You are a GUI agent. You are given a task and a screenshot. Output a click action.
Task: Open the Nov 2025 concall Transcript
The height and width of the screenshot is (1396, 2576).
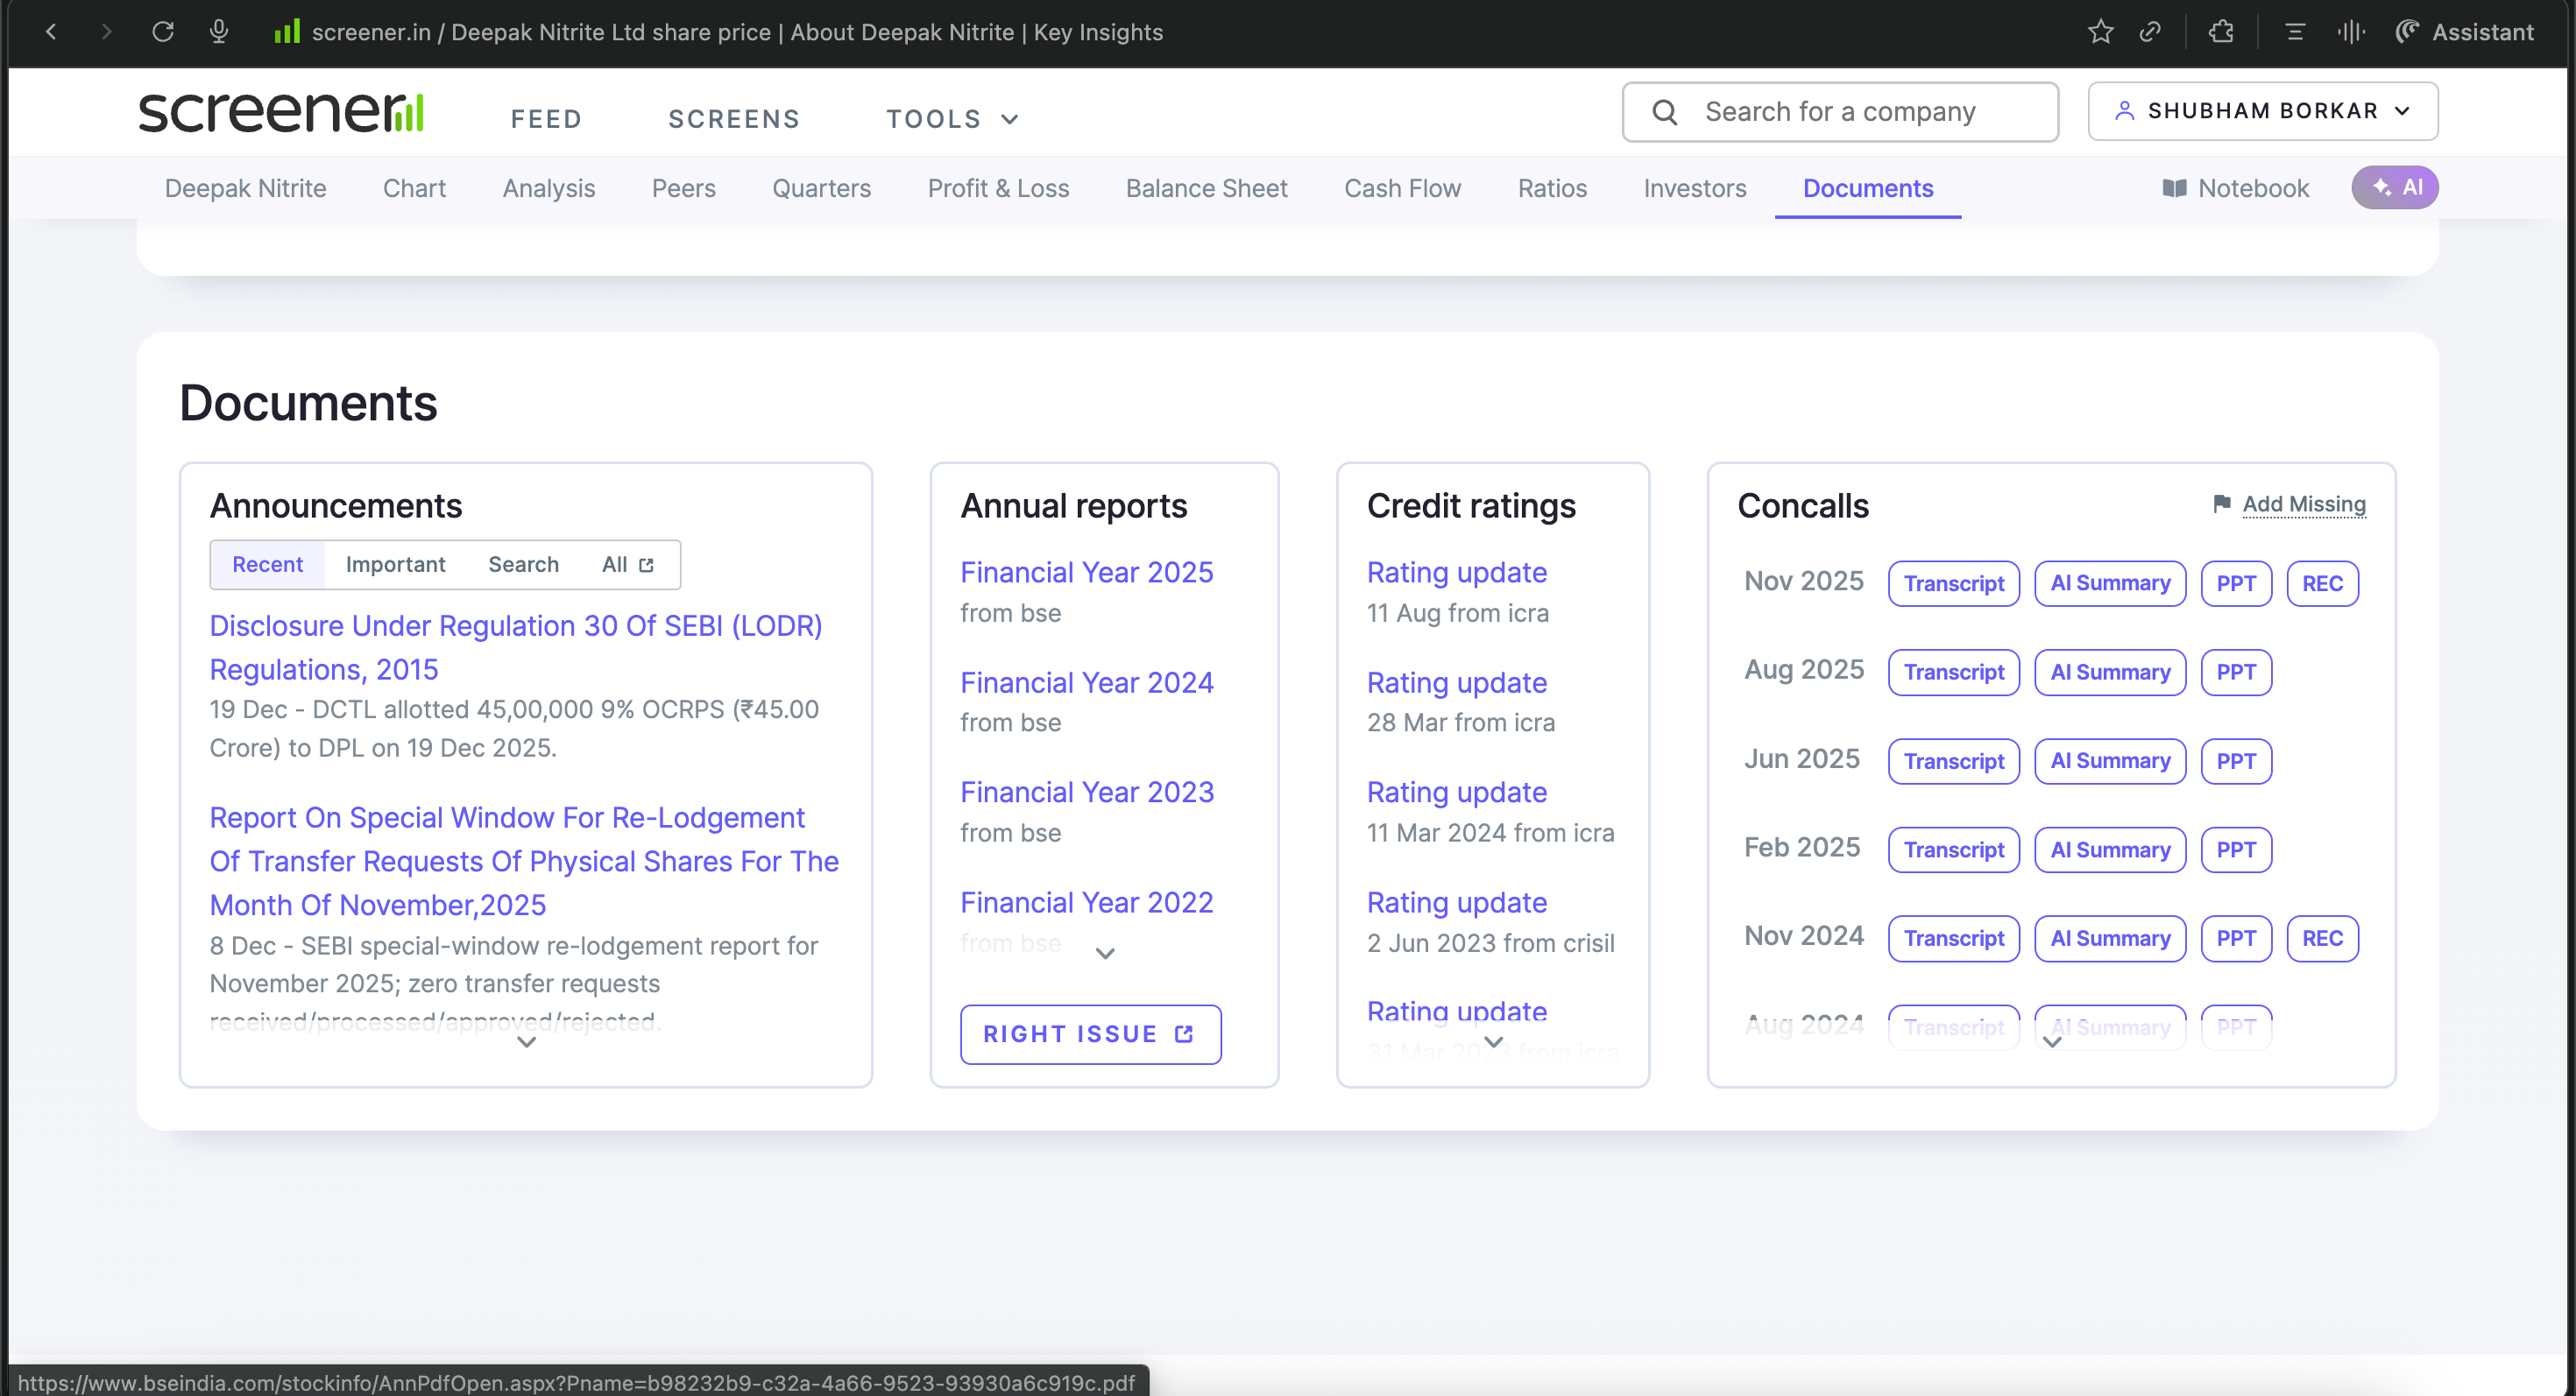click(1953, 583)
